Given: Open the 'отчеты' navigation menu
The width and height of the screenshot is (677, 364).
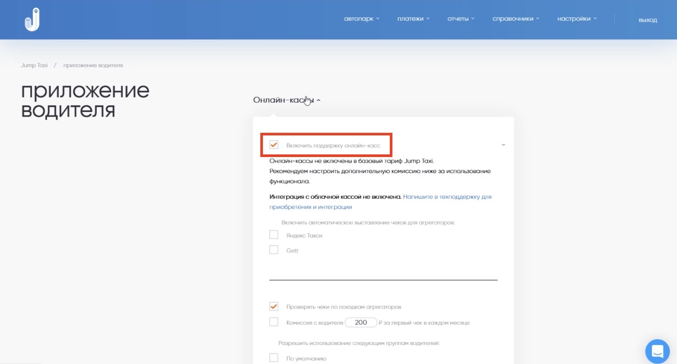Looking at the screenshot, I should pyautogui.click(x=460, y=19).
